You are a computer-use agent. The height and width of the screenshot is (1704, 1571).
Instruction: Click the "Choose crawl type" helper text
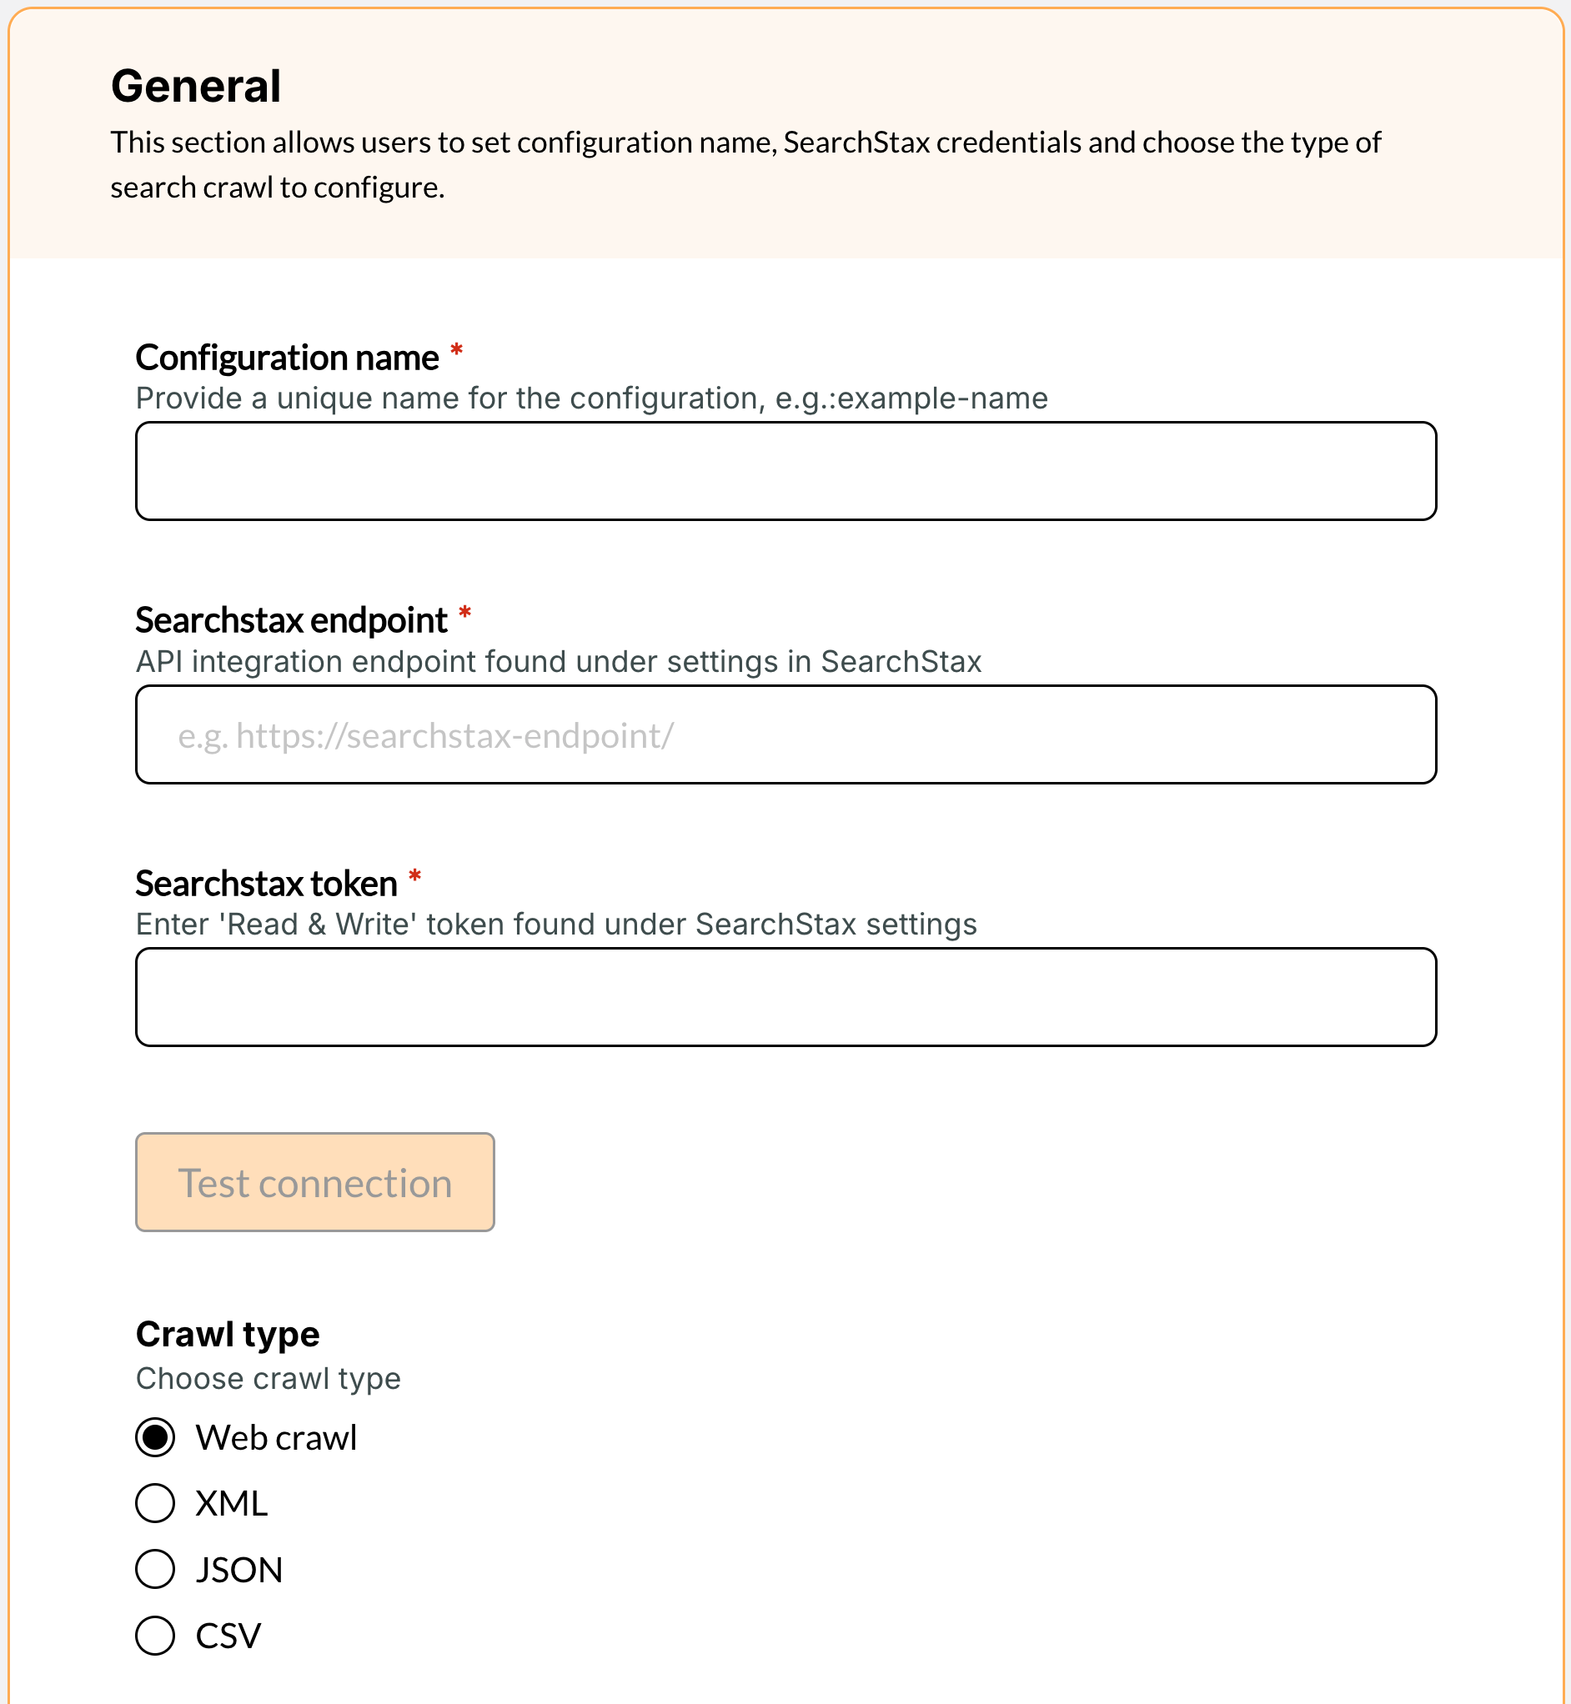(x=268, y=1379)
